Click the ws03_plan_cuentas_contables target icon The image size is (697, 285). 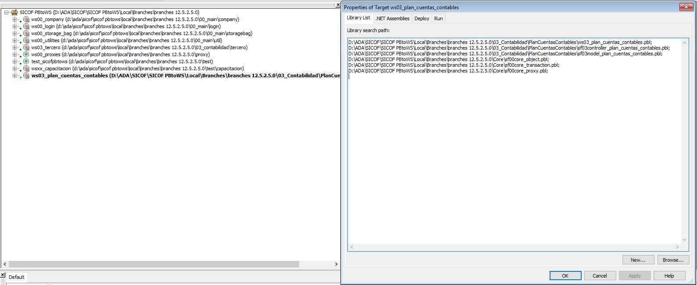click(26, 76)
